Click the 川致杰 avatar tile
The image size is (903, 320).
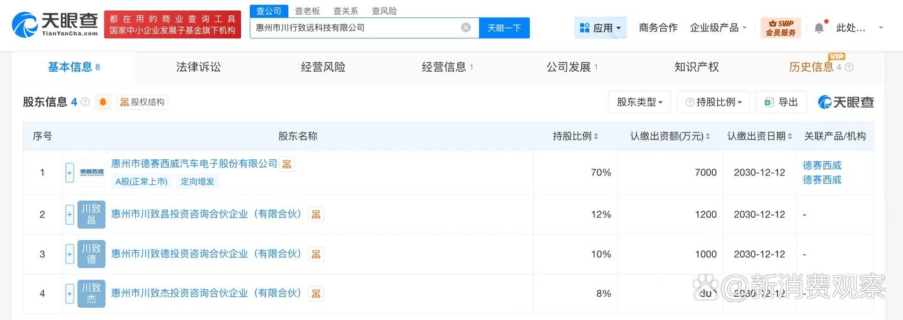tap(92, 294)
